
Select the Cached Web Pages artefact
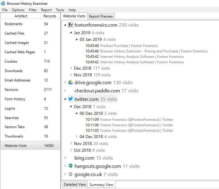[x=30, y=52]
